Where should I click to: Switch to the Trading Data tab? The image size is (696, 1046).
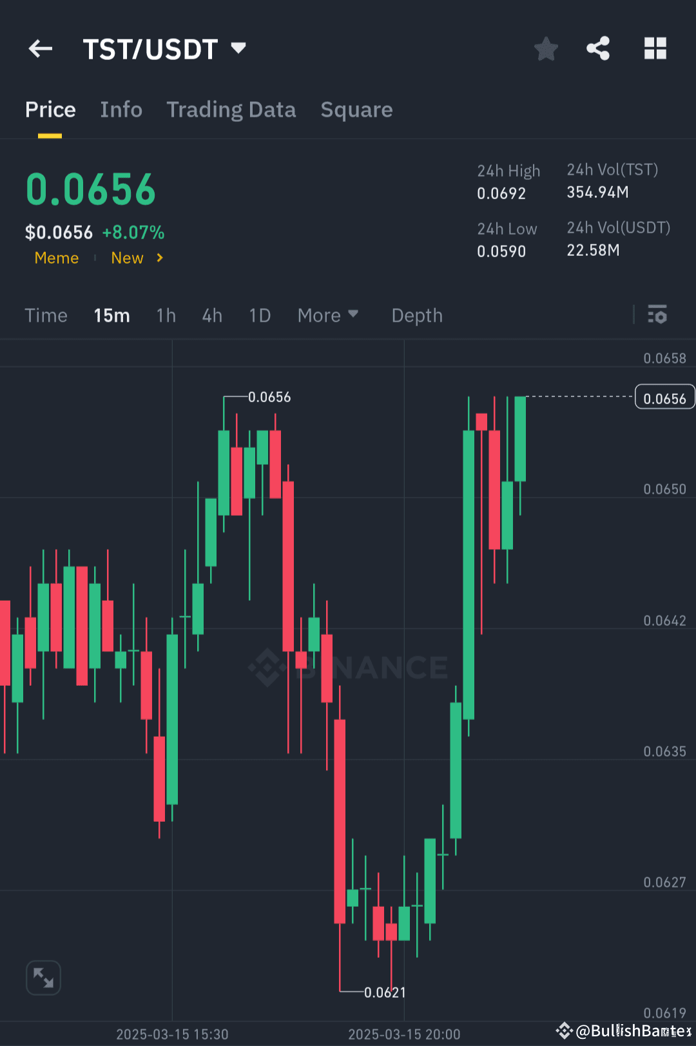(x=231, y=110)
